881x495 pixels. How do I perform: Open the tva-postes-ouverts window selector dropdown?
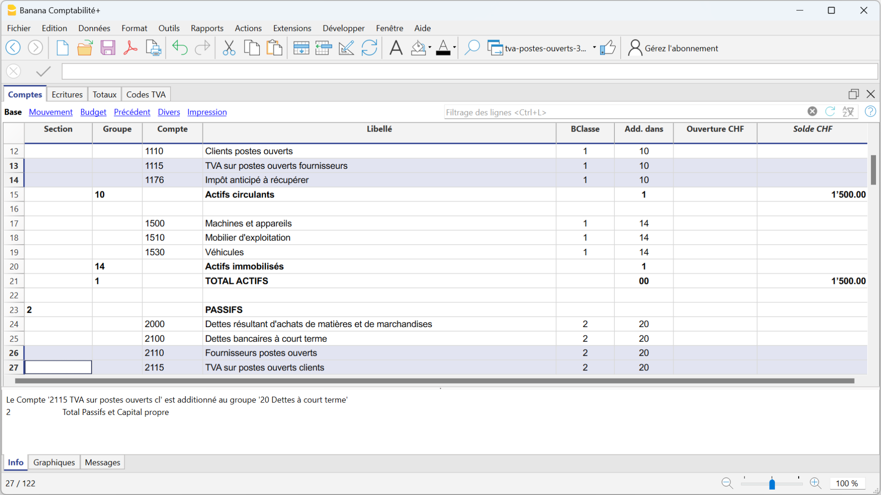(x=594, y=48)
